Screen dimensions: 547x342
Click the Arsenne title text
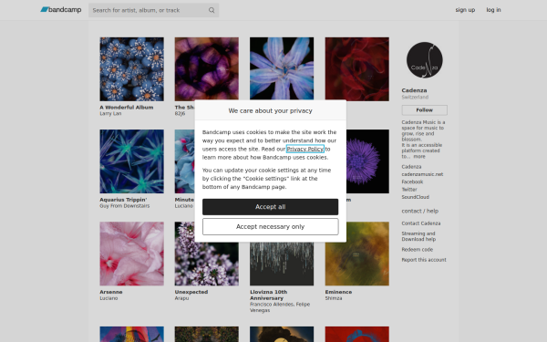[111, 292]
